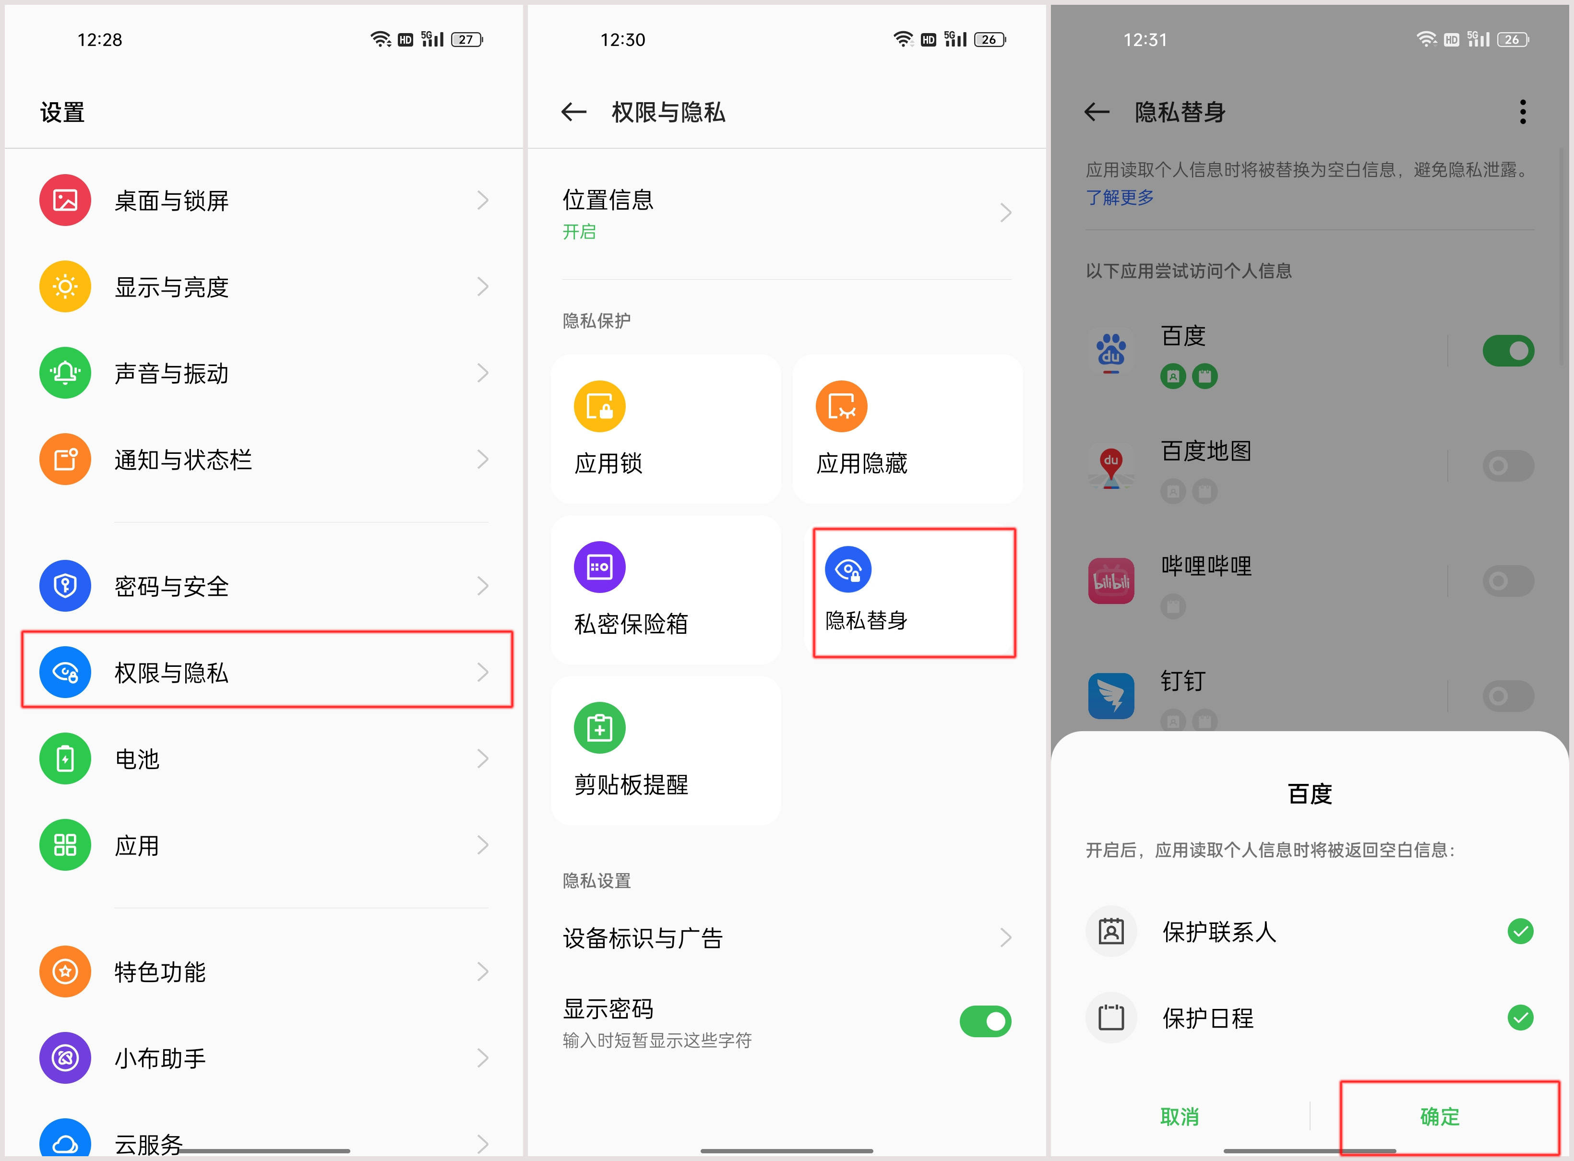
Task: Enable the 钉钉 privacy switch
Action: coord(1509,697)
